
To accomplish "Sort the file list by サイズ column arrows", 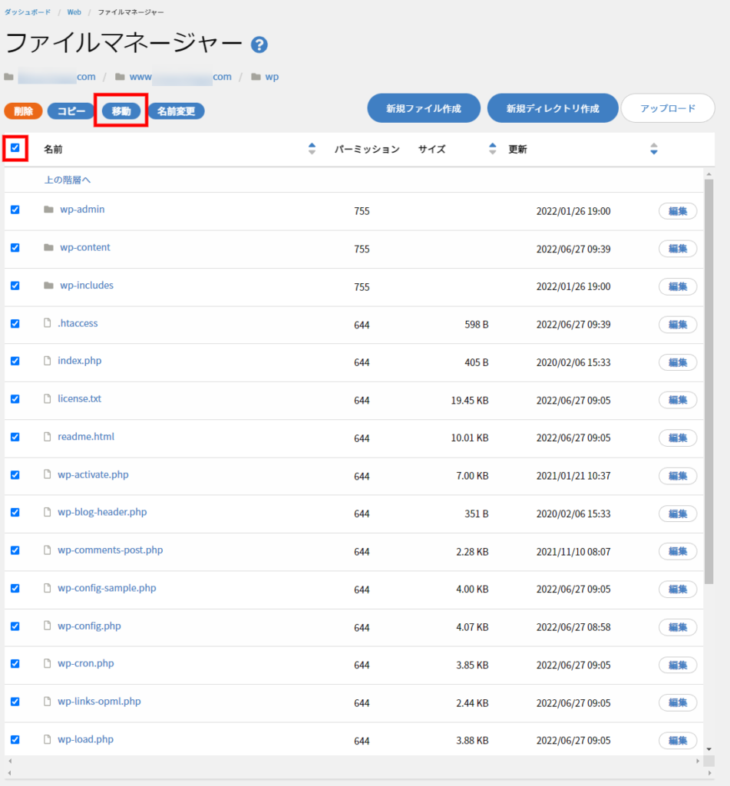I will click(x=492, y=149).
